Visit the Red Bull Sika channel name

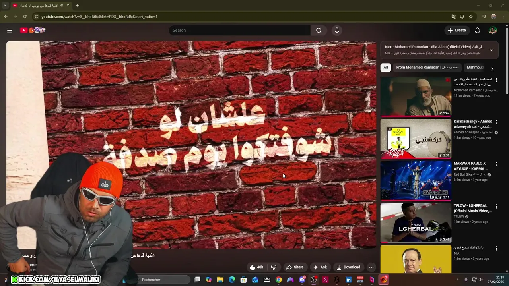pos(470,174)
